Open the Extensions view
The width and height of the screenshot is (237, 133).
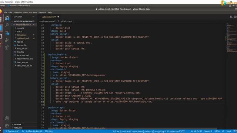[x=7, y=48]
